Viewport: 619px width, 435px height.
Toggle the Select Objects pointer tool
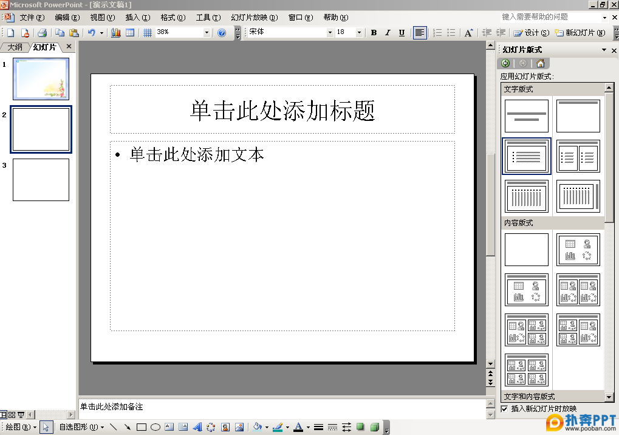coord(46,426)
